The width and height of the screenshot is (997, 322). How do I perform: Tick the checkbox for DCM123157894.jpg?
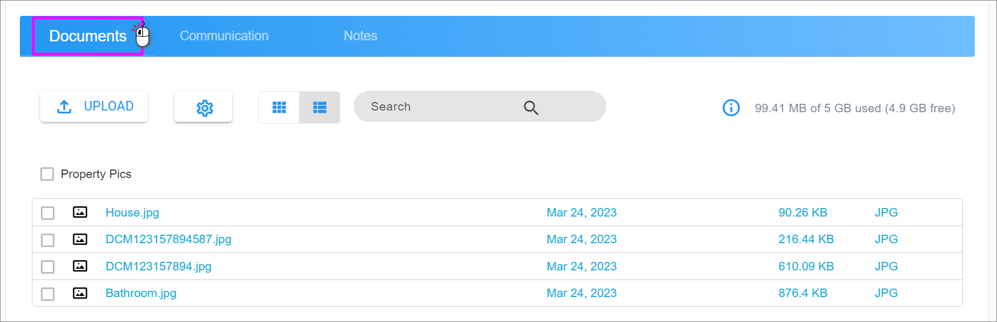tap(48, 266)
